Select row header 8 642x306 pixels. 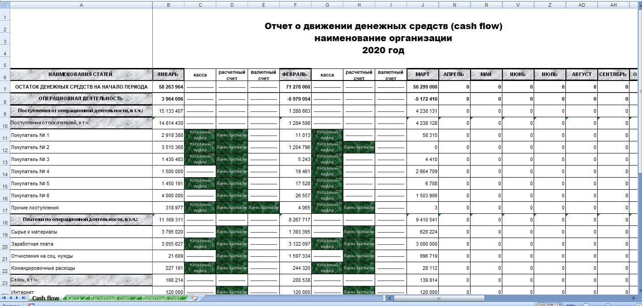[5, 102]
